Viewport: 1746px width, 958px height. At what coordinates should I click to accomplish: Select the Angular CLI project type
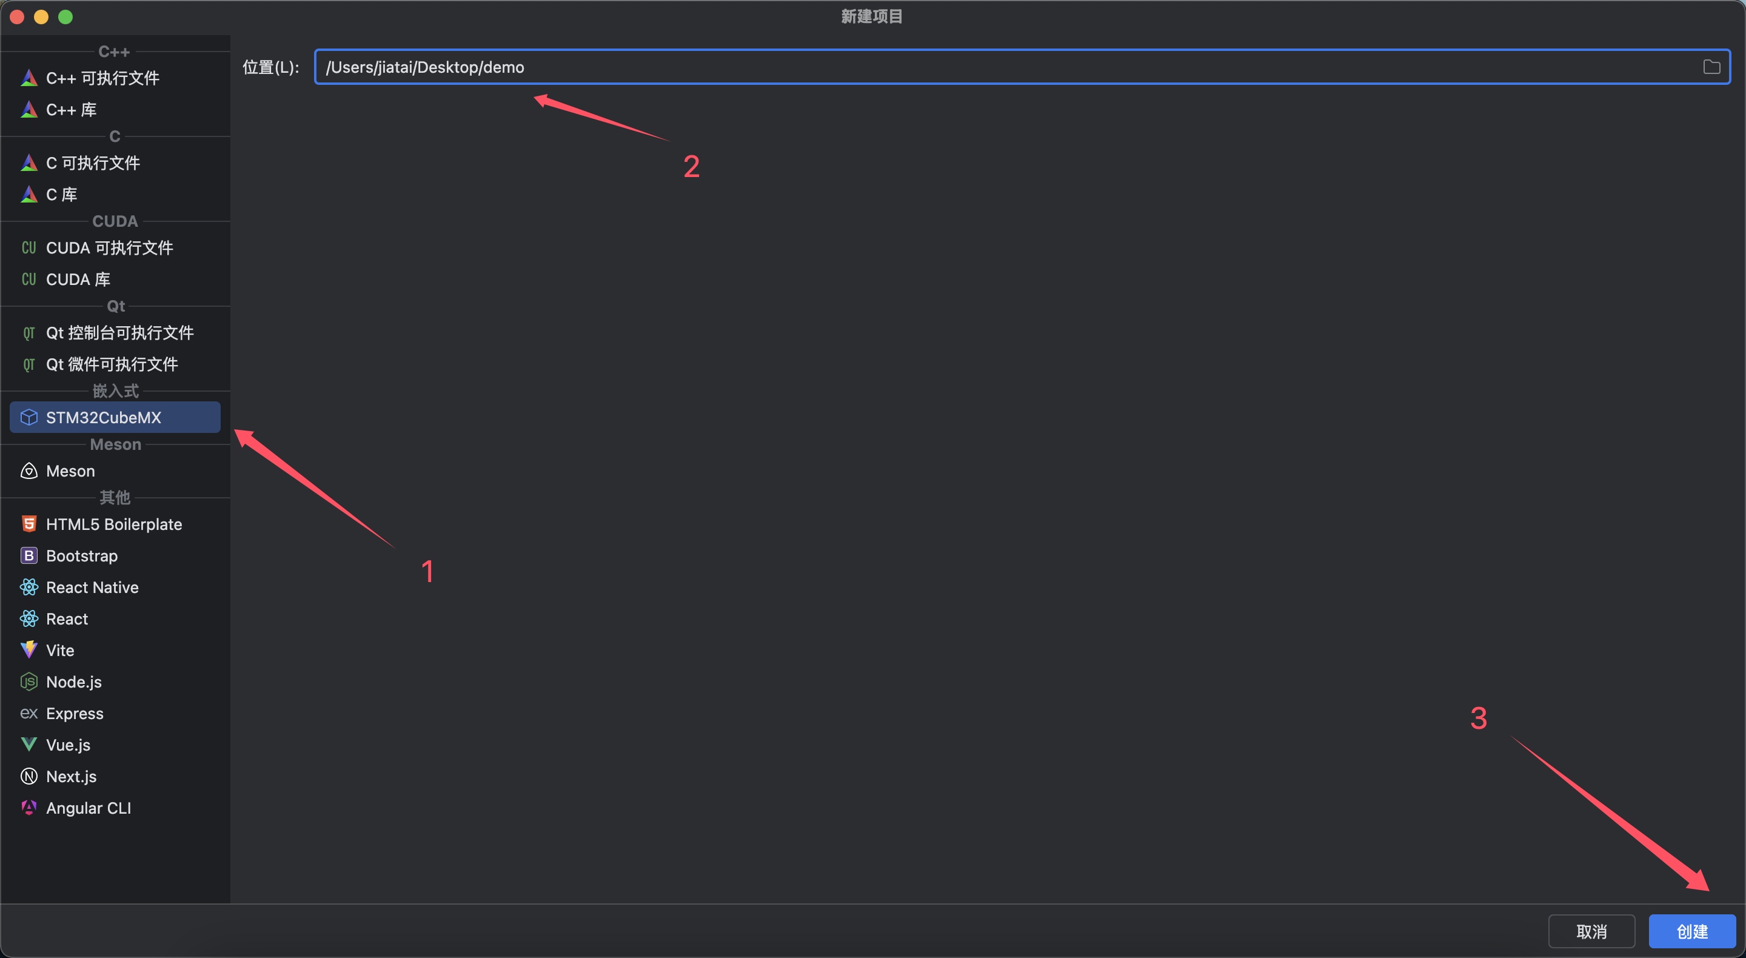[x=88, y=808]
